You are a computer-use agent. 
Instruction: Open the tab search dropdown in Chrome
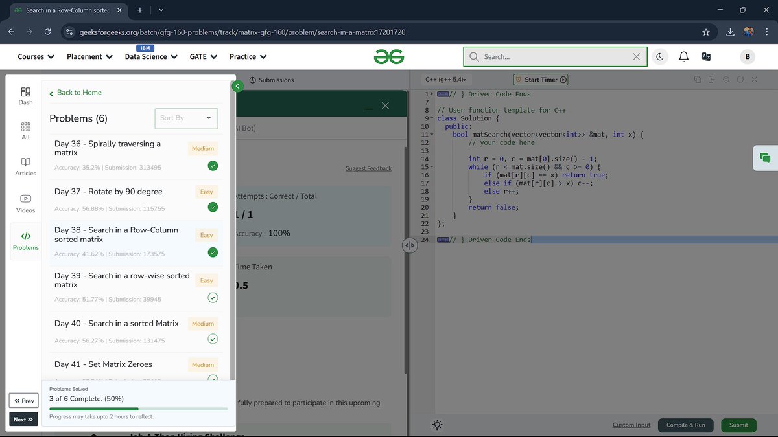161,10
